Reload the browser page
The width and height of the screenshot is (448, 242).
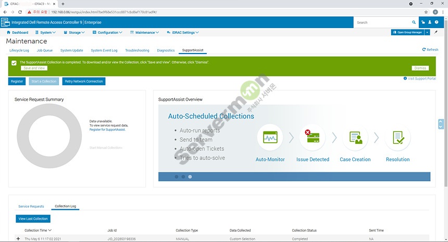pyautogui.click(x=20, y=12)
